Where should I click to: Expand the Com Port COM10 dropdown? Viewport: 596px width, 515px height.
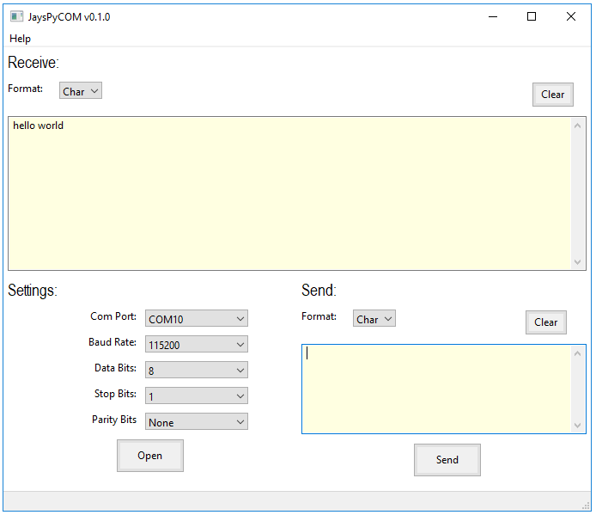197,319
